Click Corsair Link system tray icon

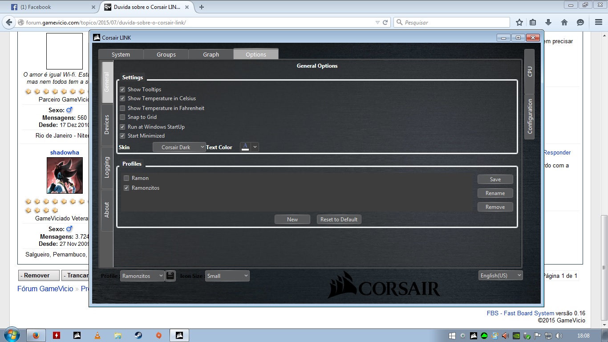point(474,336)
